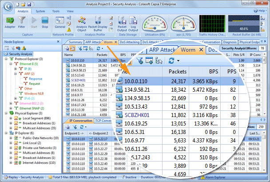Viewport: 270px width, 182px height.
Task: Collapse the IP Explorer (6) node
Action: (x=6, y=133)
